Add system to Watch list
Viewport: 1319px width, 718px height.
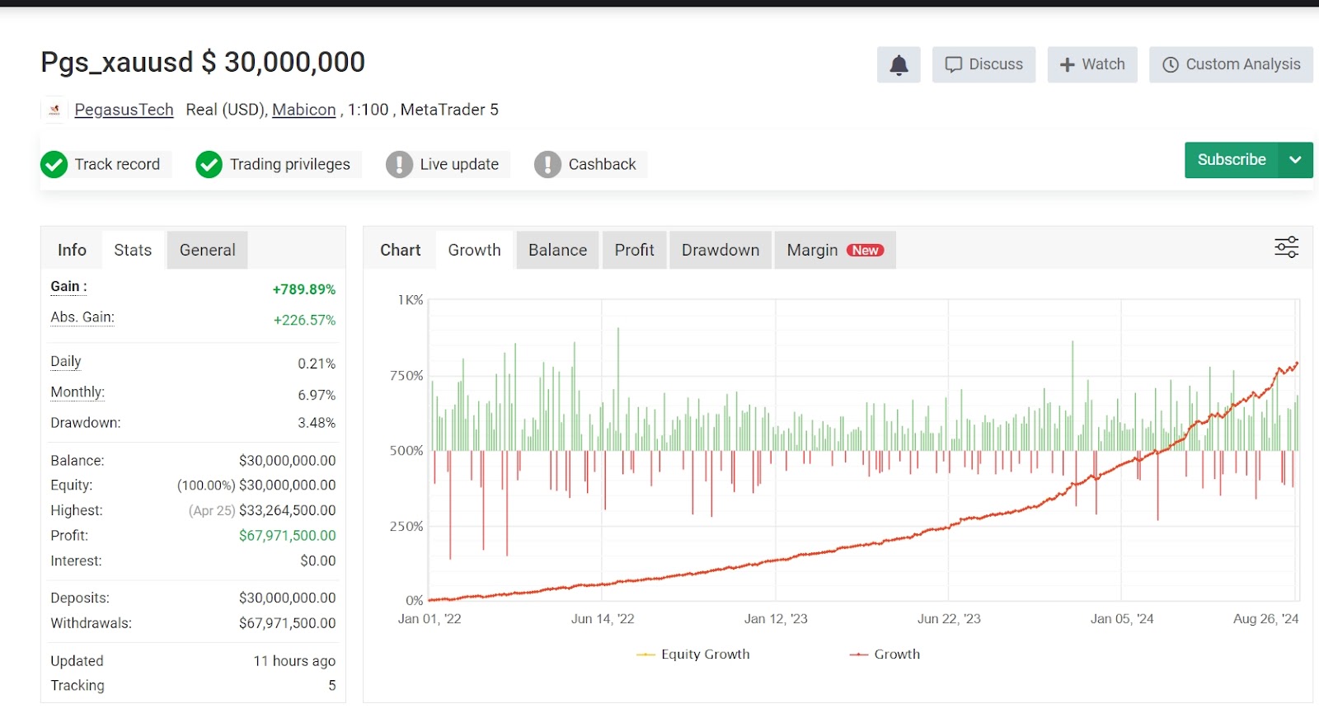click(x=1092, y=64)
